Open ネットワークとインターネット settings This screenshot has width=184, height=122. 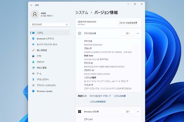click(50, 44)
